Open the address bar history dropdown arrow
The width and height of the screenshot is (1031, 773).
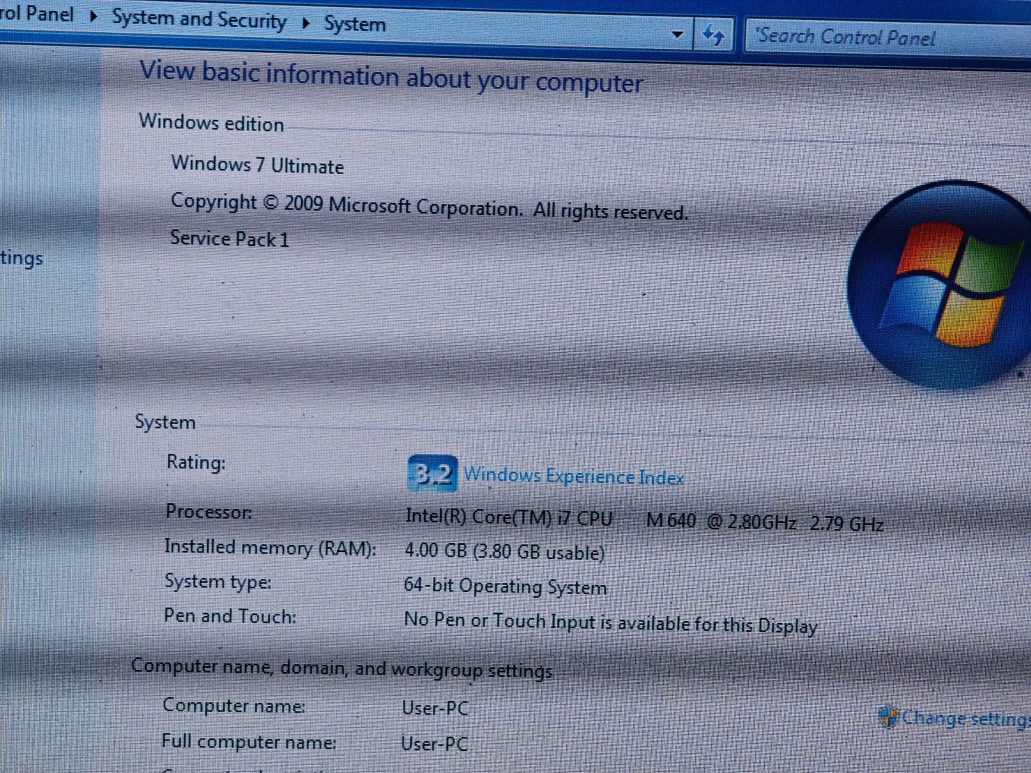click(x=677, y=34)
